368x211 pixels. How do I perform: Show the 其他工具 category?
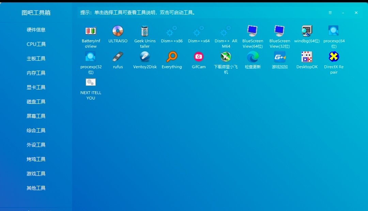point(36,188)
